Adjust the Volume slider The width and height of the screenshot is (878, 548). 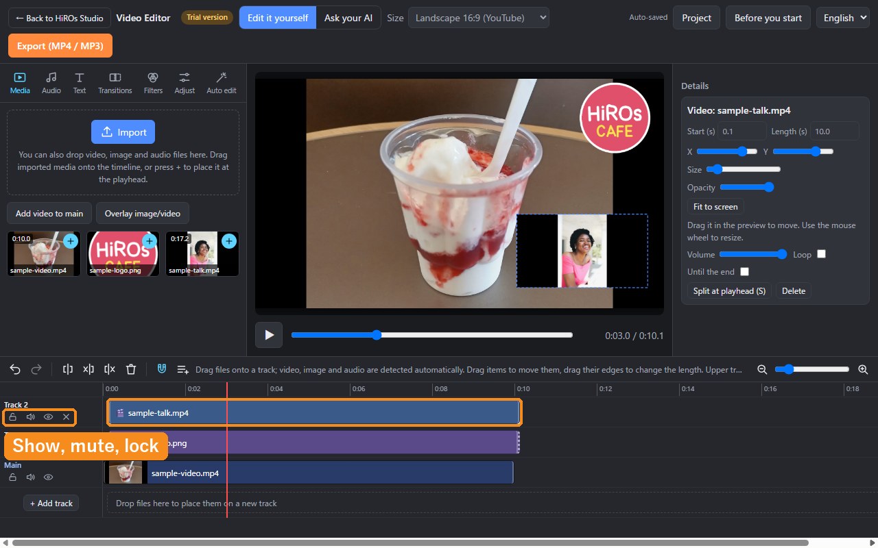(x=753, y=254)
